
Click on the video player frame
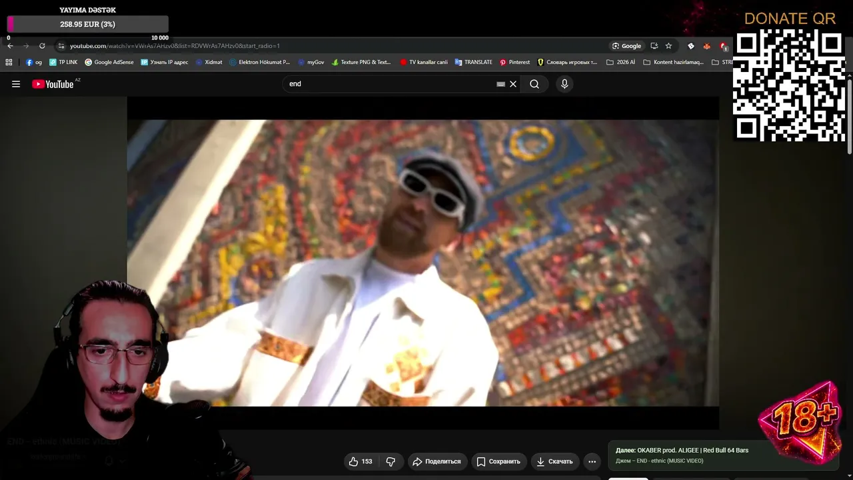(x=423, y=263)
